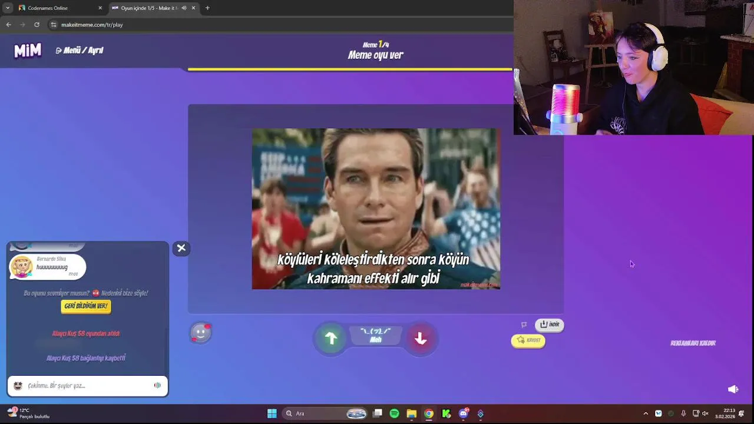Open weather widget showing 12°C

(28, 413)
